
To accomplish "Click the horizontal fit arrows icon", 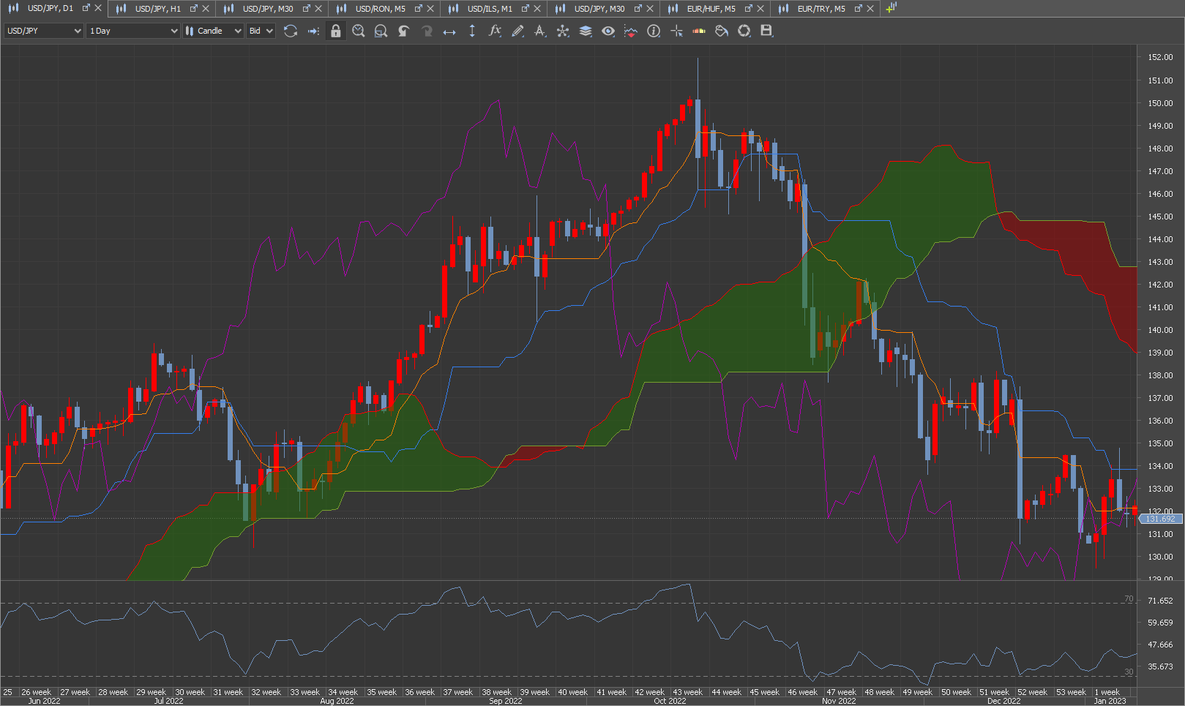I will click(449, 31).
